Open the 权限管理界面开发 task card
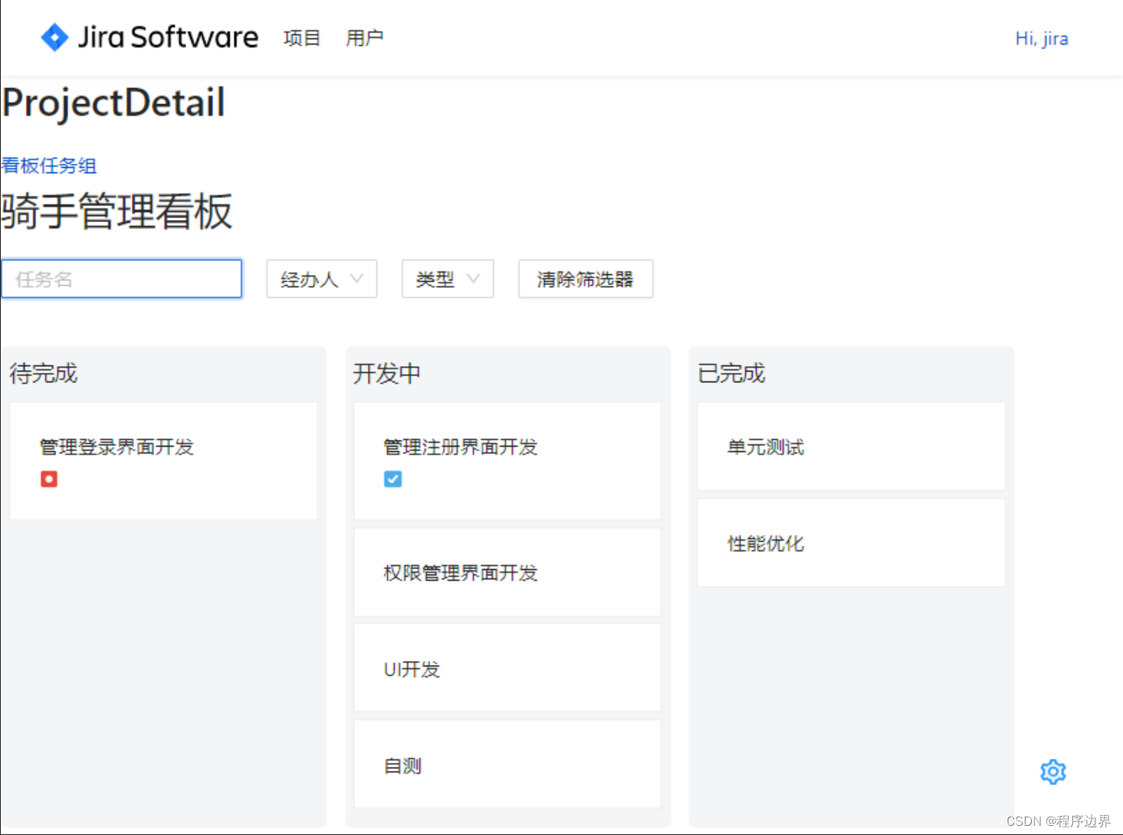Viewport: 1123px width, 835px height. click(507, 572)
